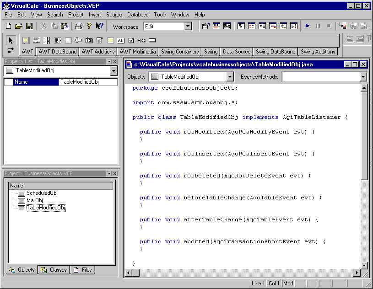Close the Property List panel

115,62
